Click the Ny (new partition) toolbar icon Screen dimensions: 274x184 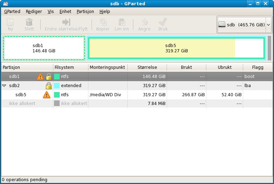(10, 22)
